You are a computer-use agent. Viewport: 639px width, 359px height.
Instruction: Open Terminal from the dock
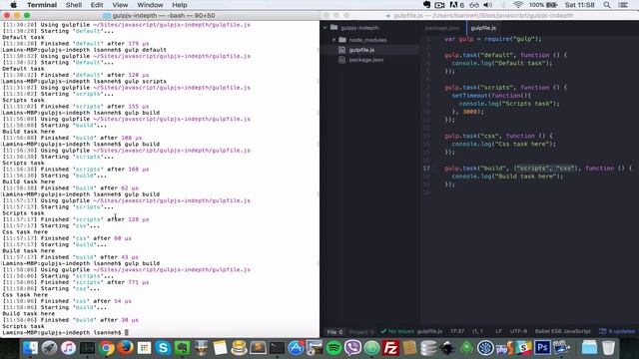click(x=278, y=348)
